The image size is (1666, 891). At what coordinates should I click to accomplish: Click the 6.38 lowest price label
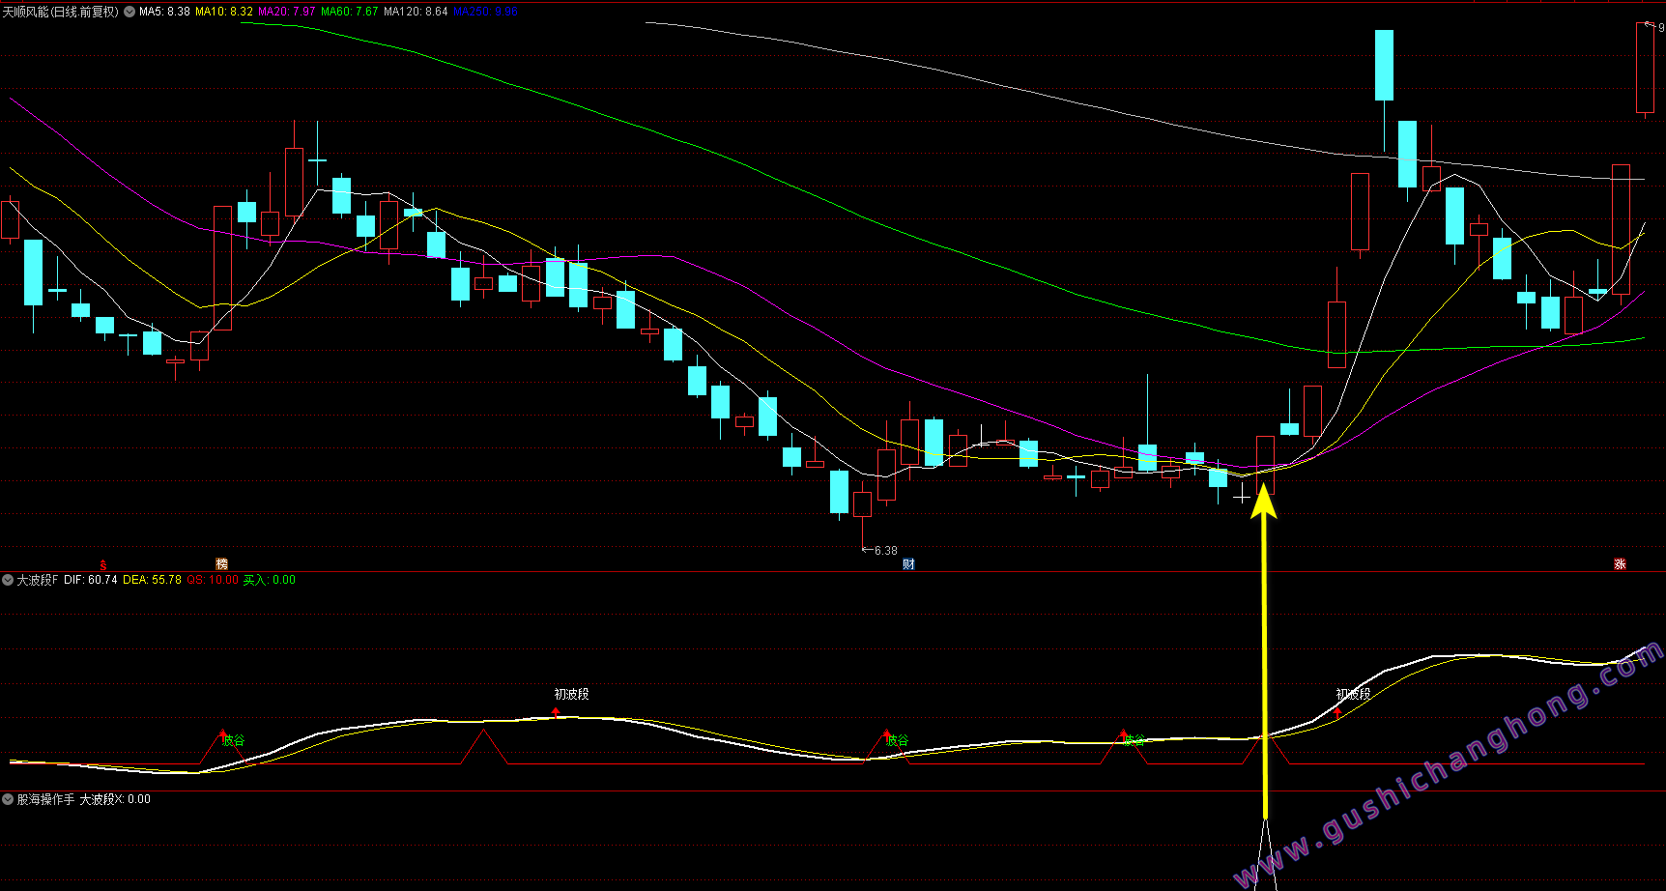point(886,551)
